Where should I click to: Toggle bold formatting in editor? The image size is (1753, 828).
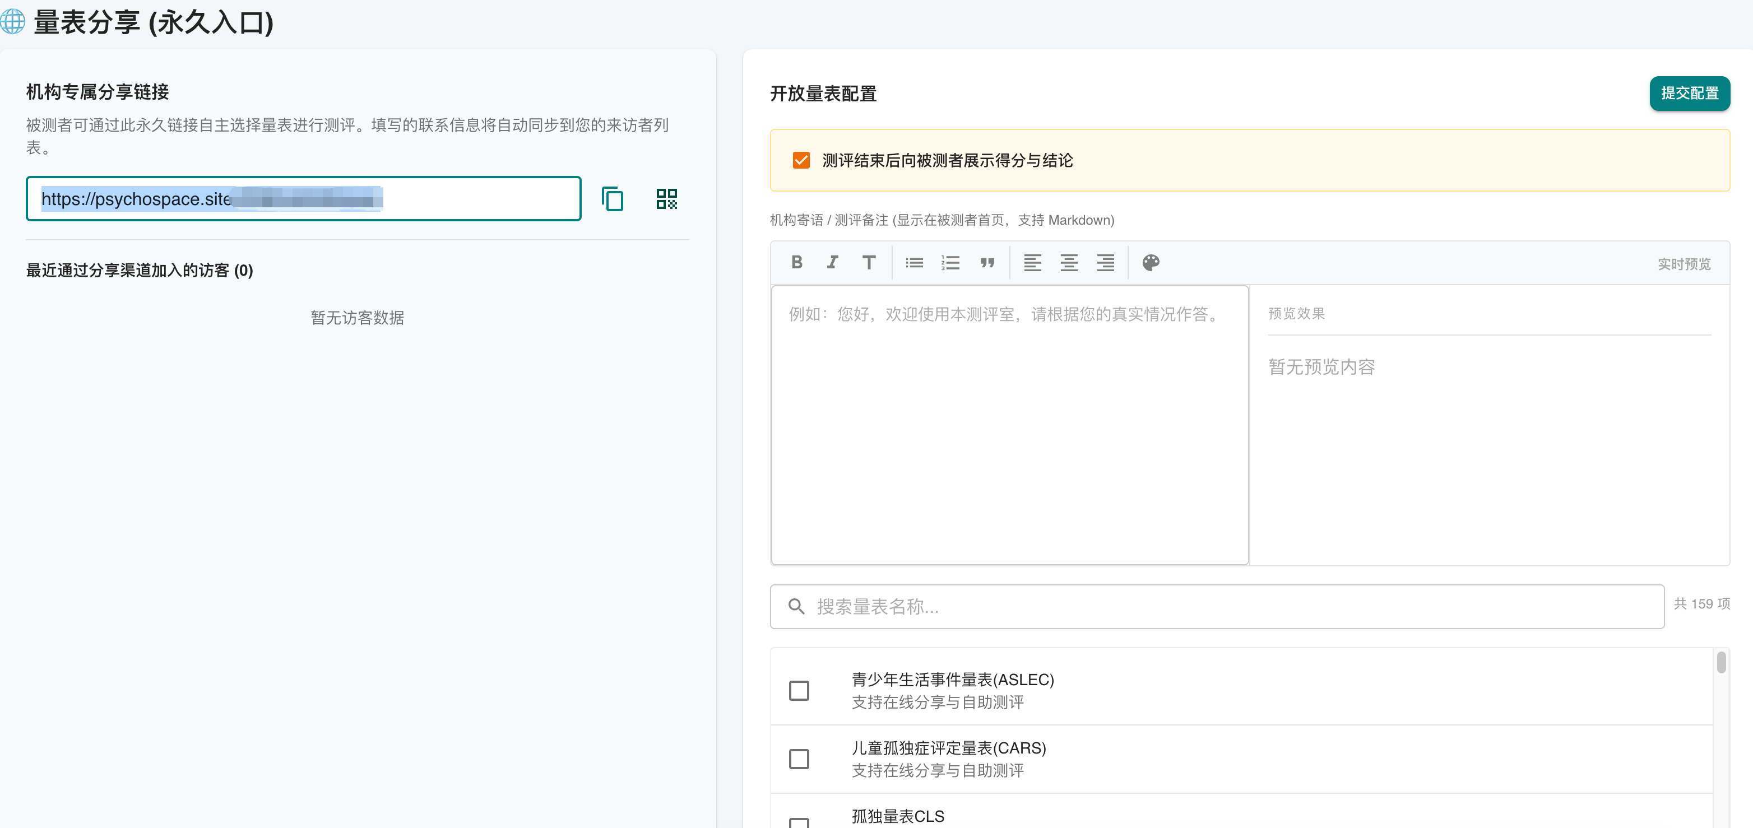pyautogui.click(x=797, y=263)
